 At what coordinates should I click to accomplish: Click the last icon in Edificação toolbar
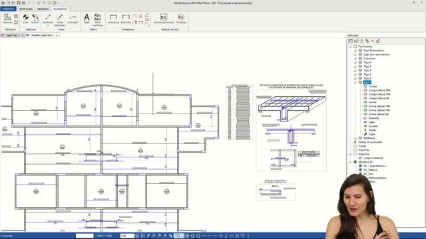[x=377, y=41]
